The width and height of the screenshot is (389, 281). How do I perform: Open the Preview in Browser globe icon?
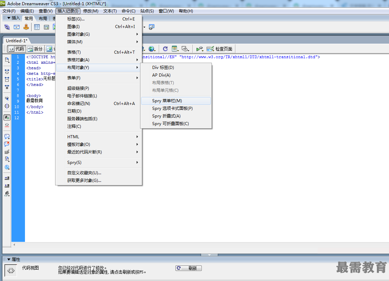tap(152, 49)
